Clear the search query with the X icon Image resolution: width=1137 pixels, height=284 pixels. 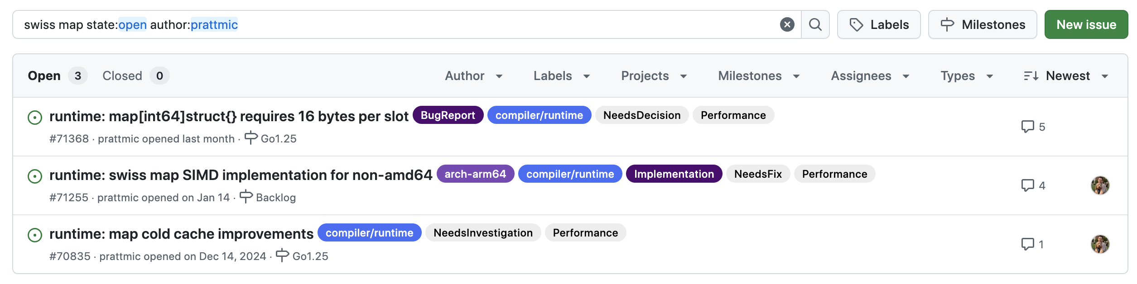(787, 24)
